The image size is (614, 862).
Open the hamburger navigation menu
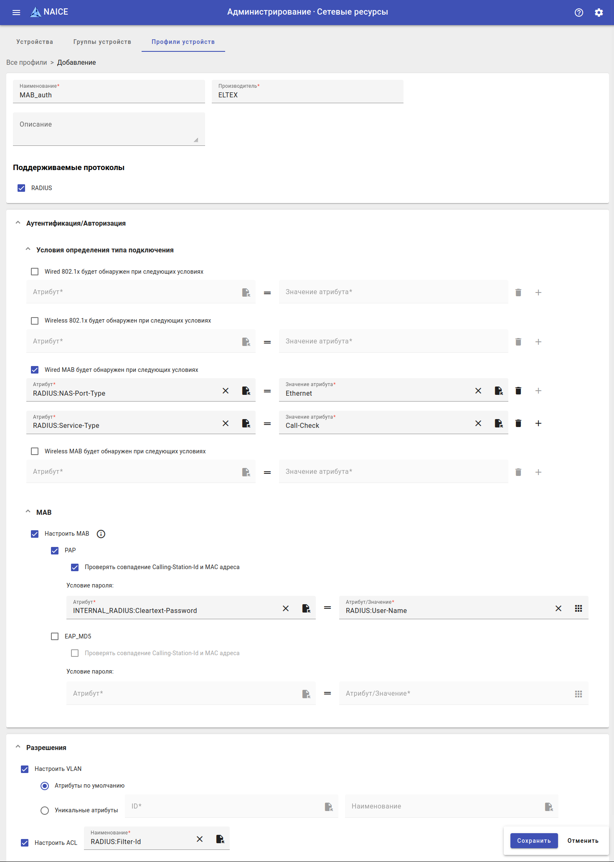[x=16, y=13]
